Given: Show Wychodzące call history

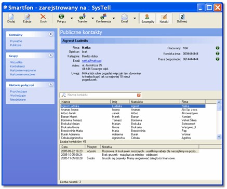Looking at the screenshot, I should [18, 96].
